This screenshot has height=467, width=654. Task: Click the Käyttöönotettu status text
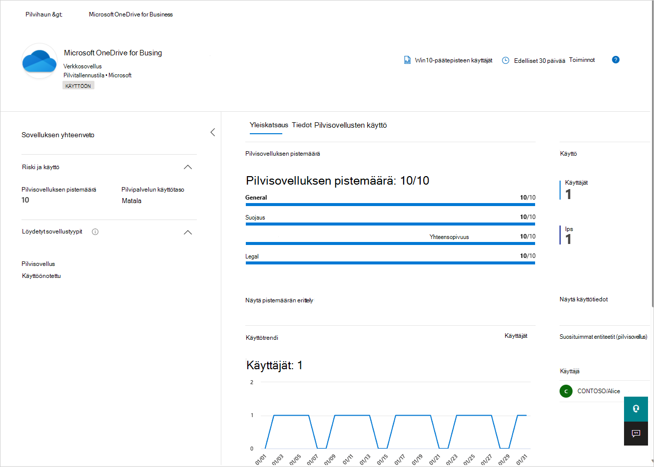pos(41,276)
